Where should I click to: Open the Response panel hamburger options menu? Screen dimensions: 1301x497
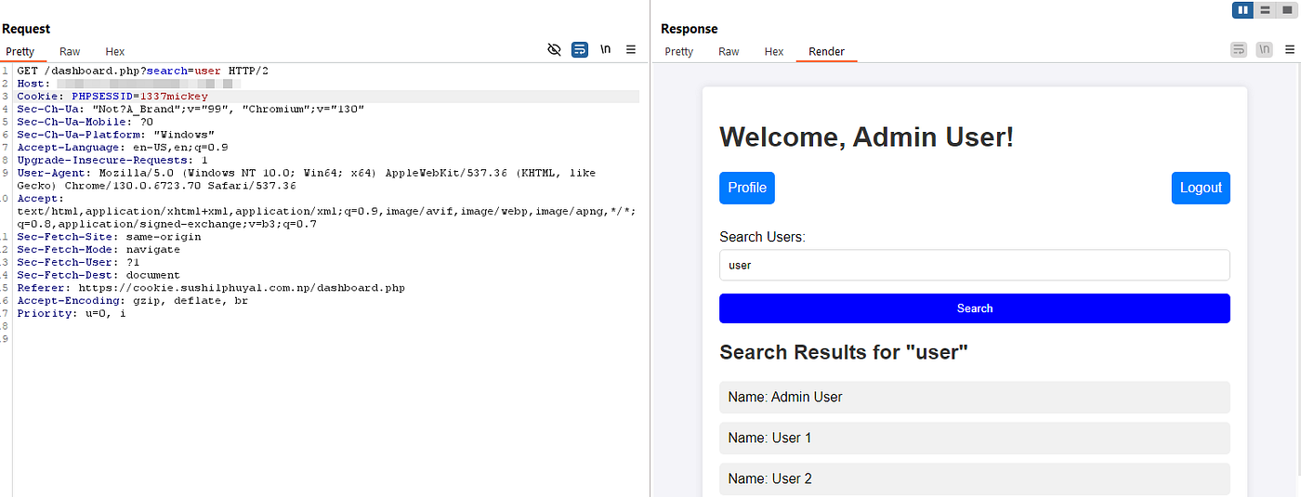(1289, 50)
